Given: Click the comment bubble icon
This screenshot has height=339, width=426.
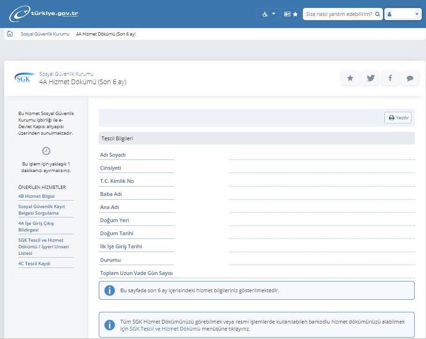Looking at the screenshot, I should click(x=410, y=78).
